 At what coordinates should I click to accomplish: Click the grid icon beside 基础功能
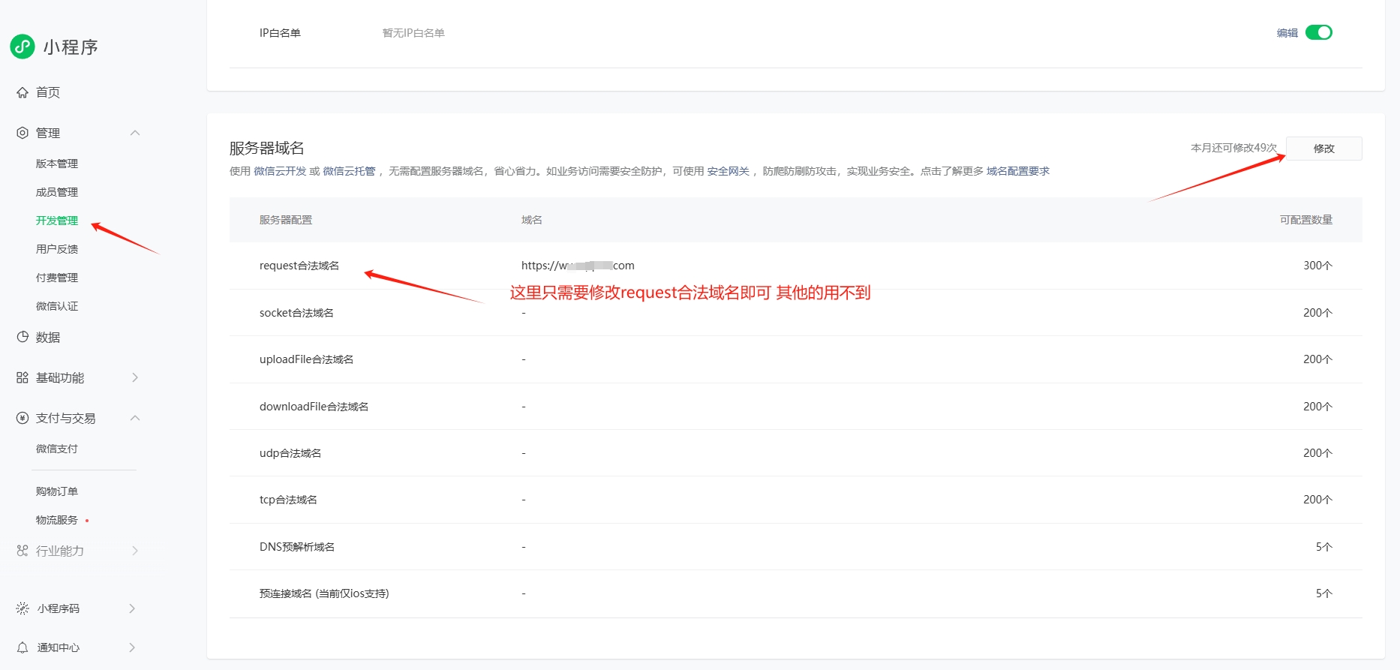click(23, 377)
